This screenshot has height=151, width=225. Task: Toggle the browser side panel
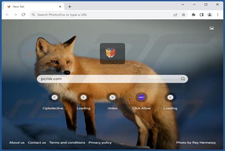tap(201, 14)
